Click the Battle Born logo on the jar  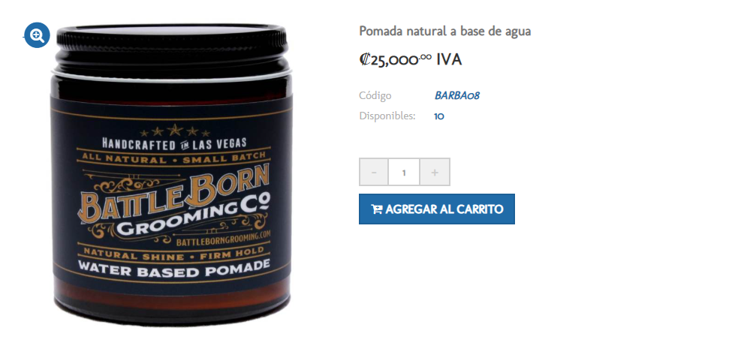click(x=175, y=202)
